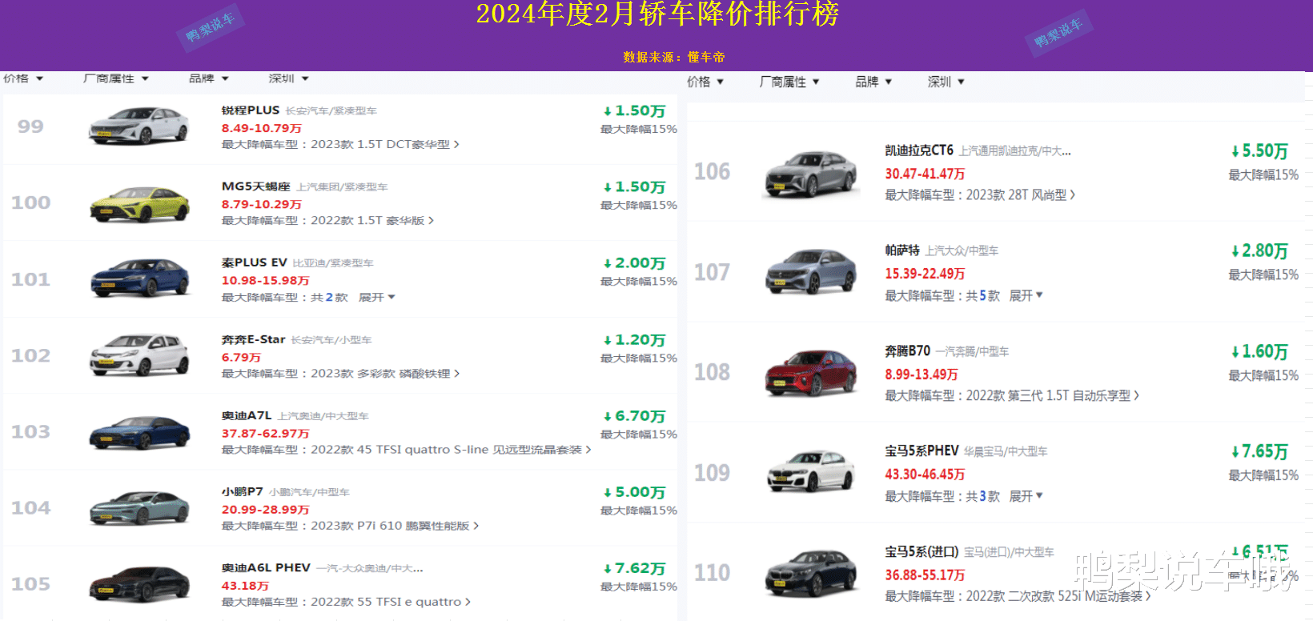The image size is (1313, 621).
Task: Open the 奥迪A6L PHEV model name link
Action: click(x=266, y=567)
